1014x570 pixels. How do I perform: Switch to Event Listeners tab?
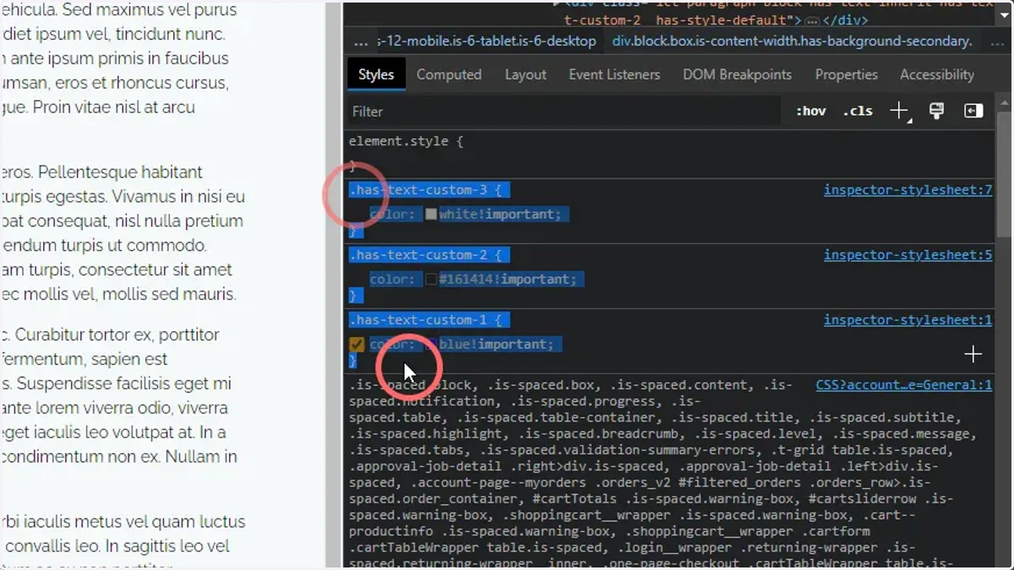coord(614,74)
